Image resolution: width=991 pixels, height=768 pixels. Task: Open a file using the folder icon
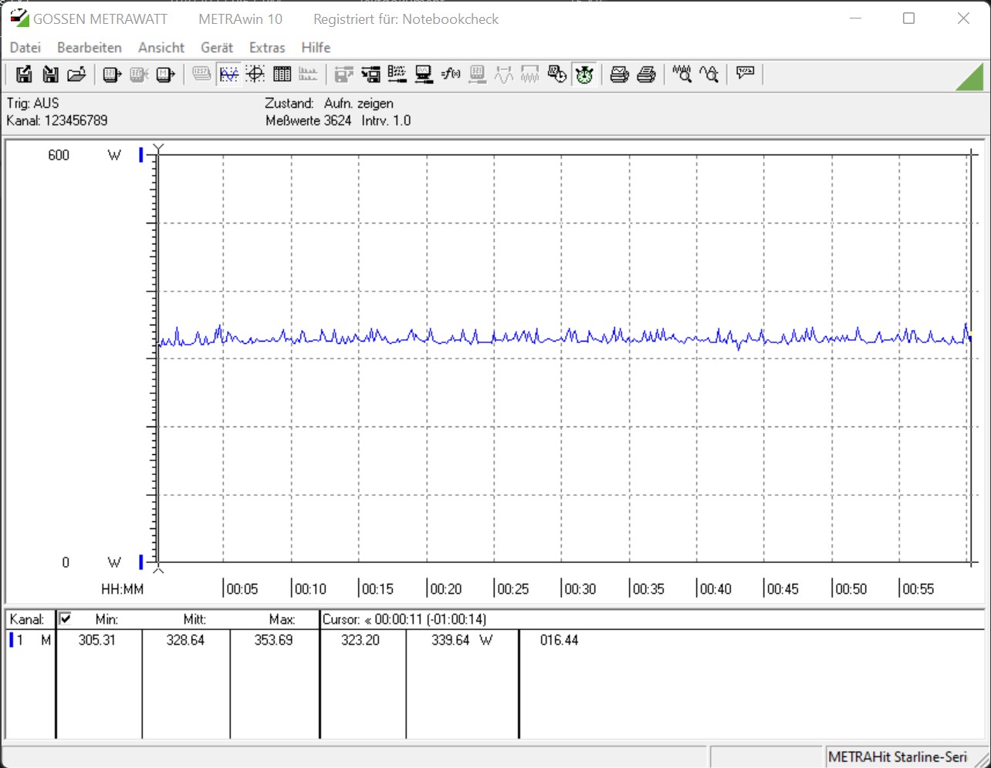[x=76, y=74]
